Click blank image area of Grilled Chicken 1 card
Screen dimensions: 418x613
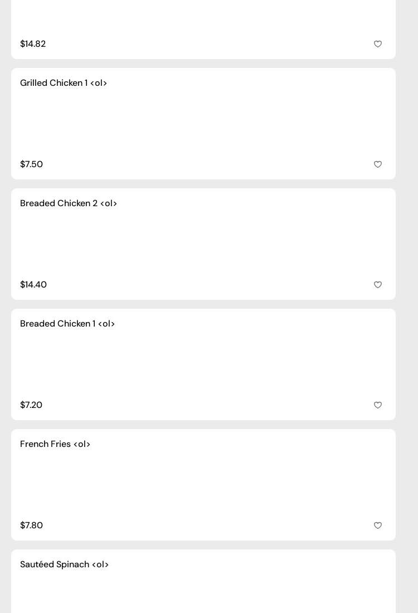[203, 124]
